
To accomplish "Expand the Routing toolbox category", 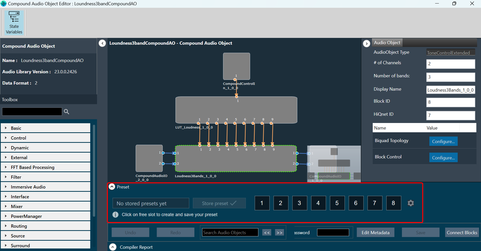I will (45, 226).
